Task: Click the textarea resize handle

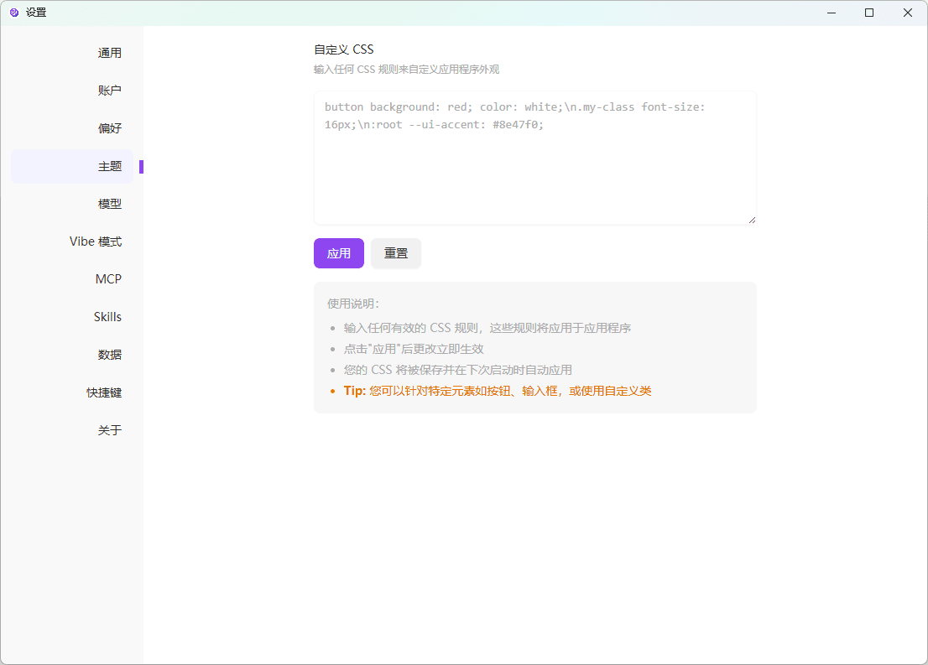Action: tap(752, 220)
